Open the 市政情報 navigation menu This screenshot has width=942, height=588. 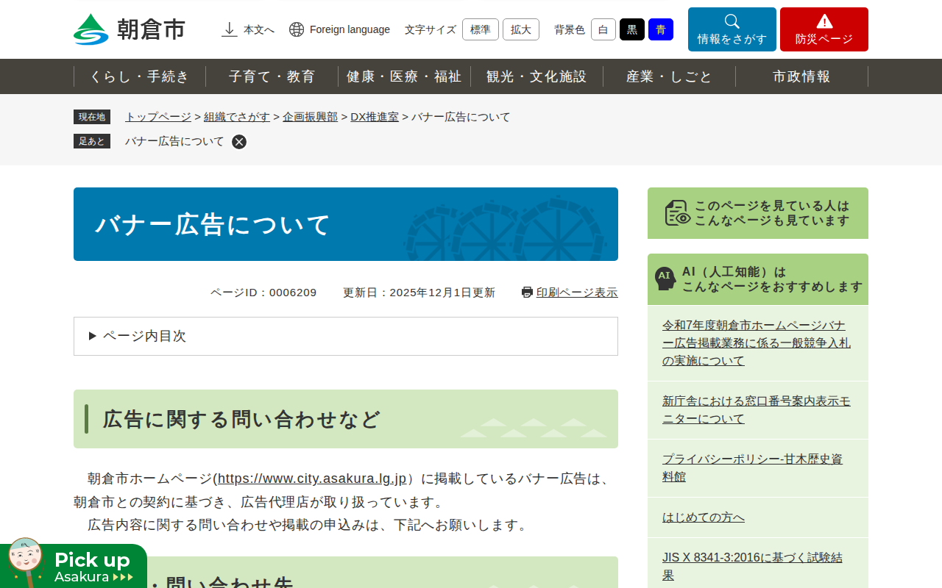(x=801, y=76)
